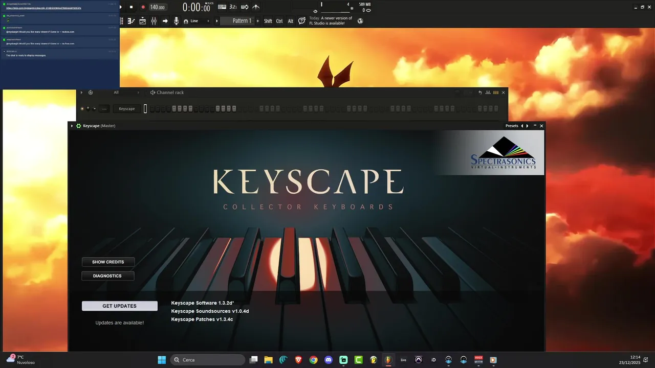Click the FL Studio stop button
Viewport: 655px width, 368px height.
click(131, 7)
